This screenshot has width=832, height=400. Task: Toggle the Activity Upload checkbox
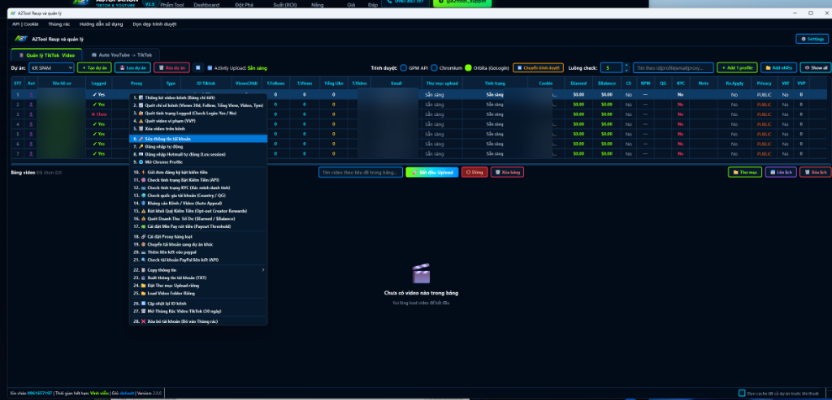[x=210, y=68]
